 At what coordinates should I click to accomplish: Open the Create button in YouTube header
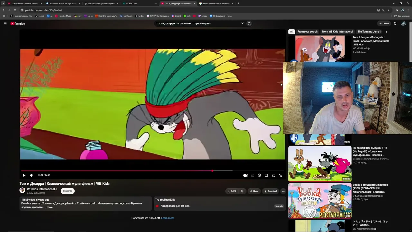click(384, 24)
